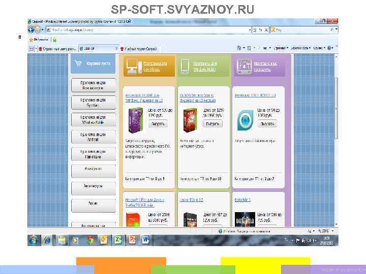Open the Безопасность menu dropdown

click(300, 48)
